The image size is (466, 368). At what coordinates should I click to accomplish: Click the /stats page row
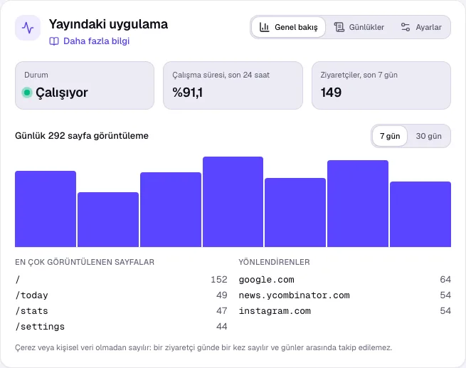121,311
